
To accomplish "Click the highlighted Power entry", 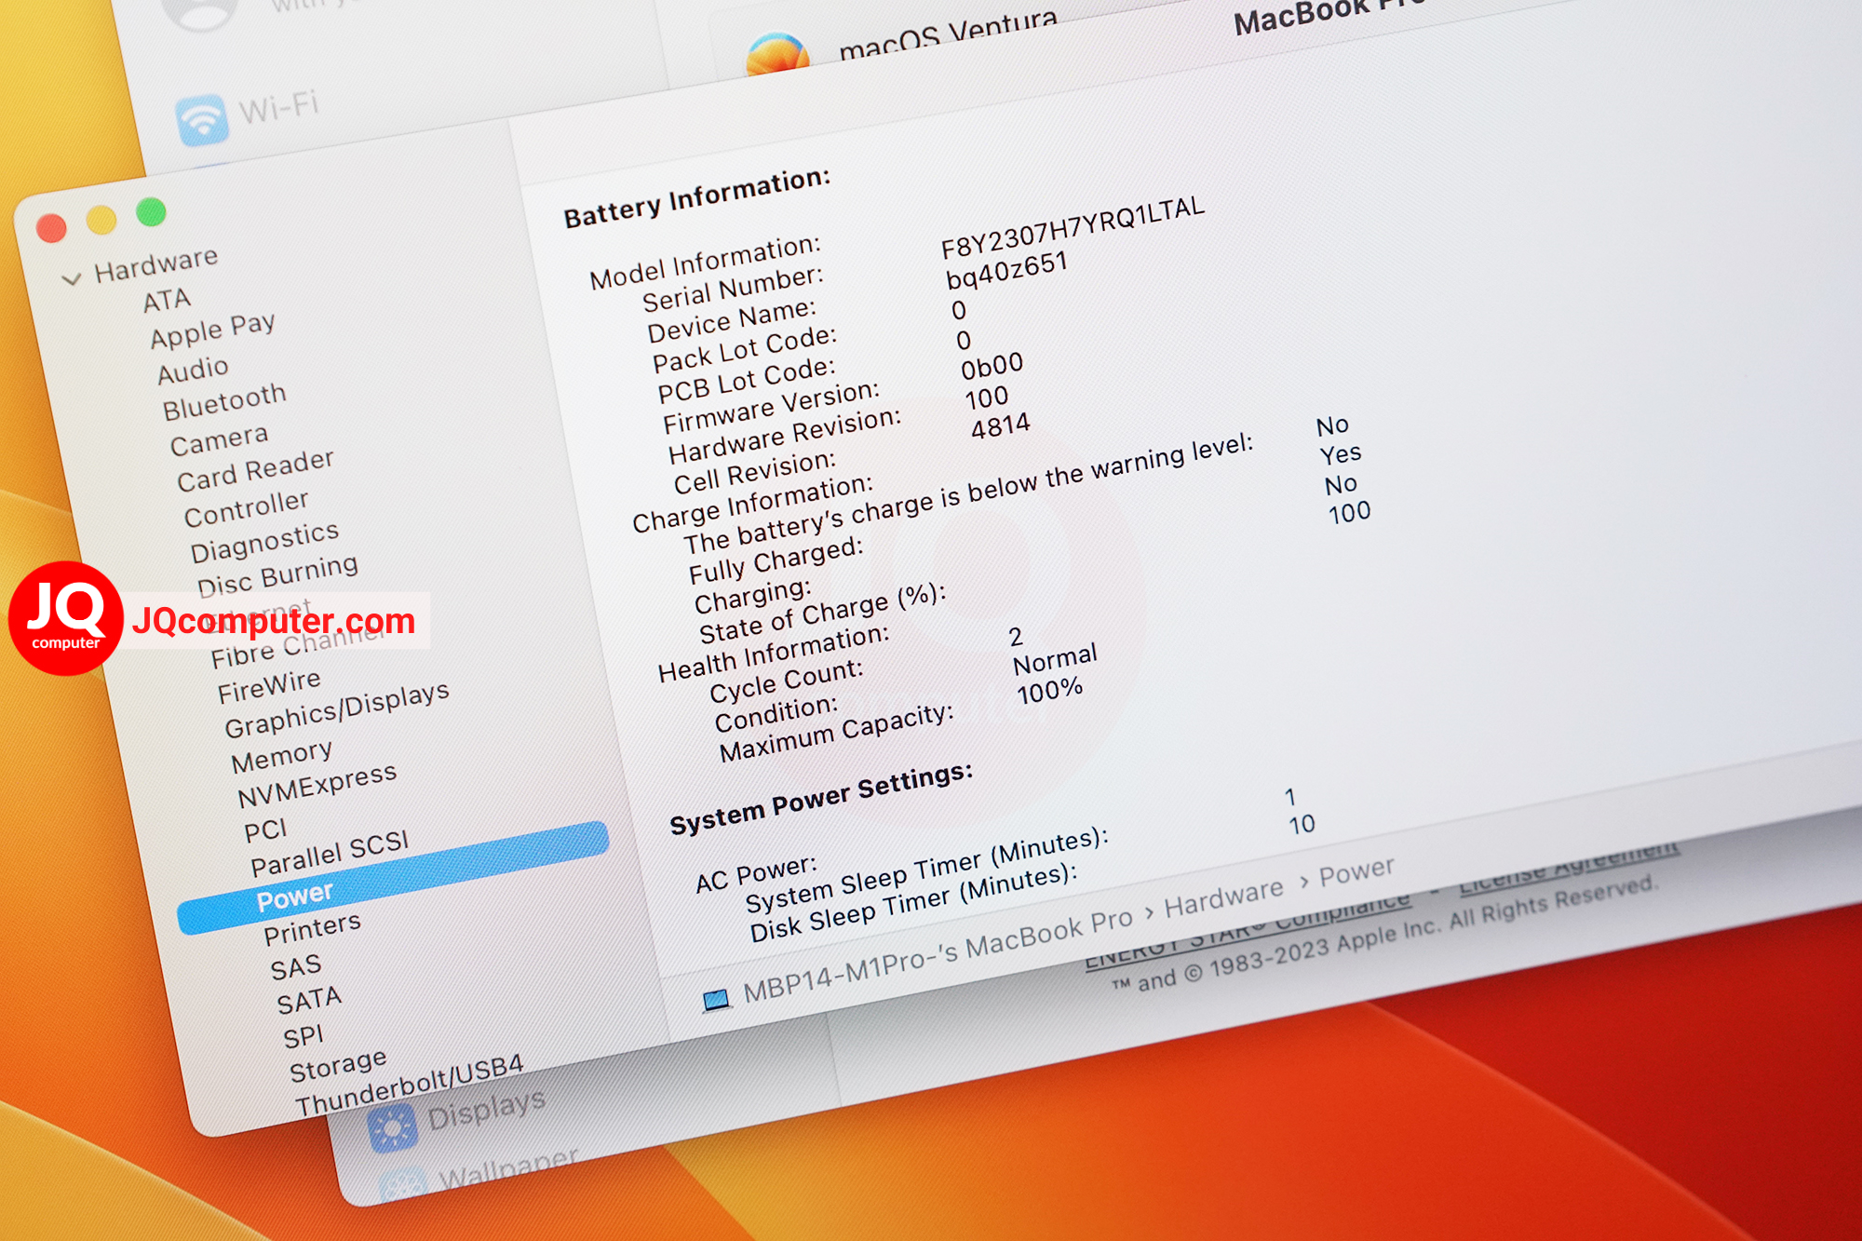I will click(393, 878).
